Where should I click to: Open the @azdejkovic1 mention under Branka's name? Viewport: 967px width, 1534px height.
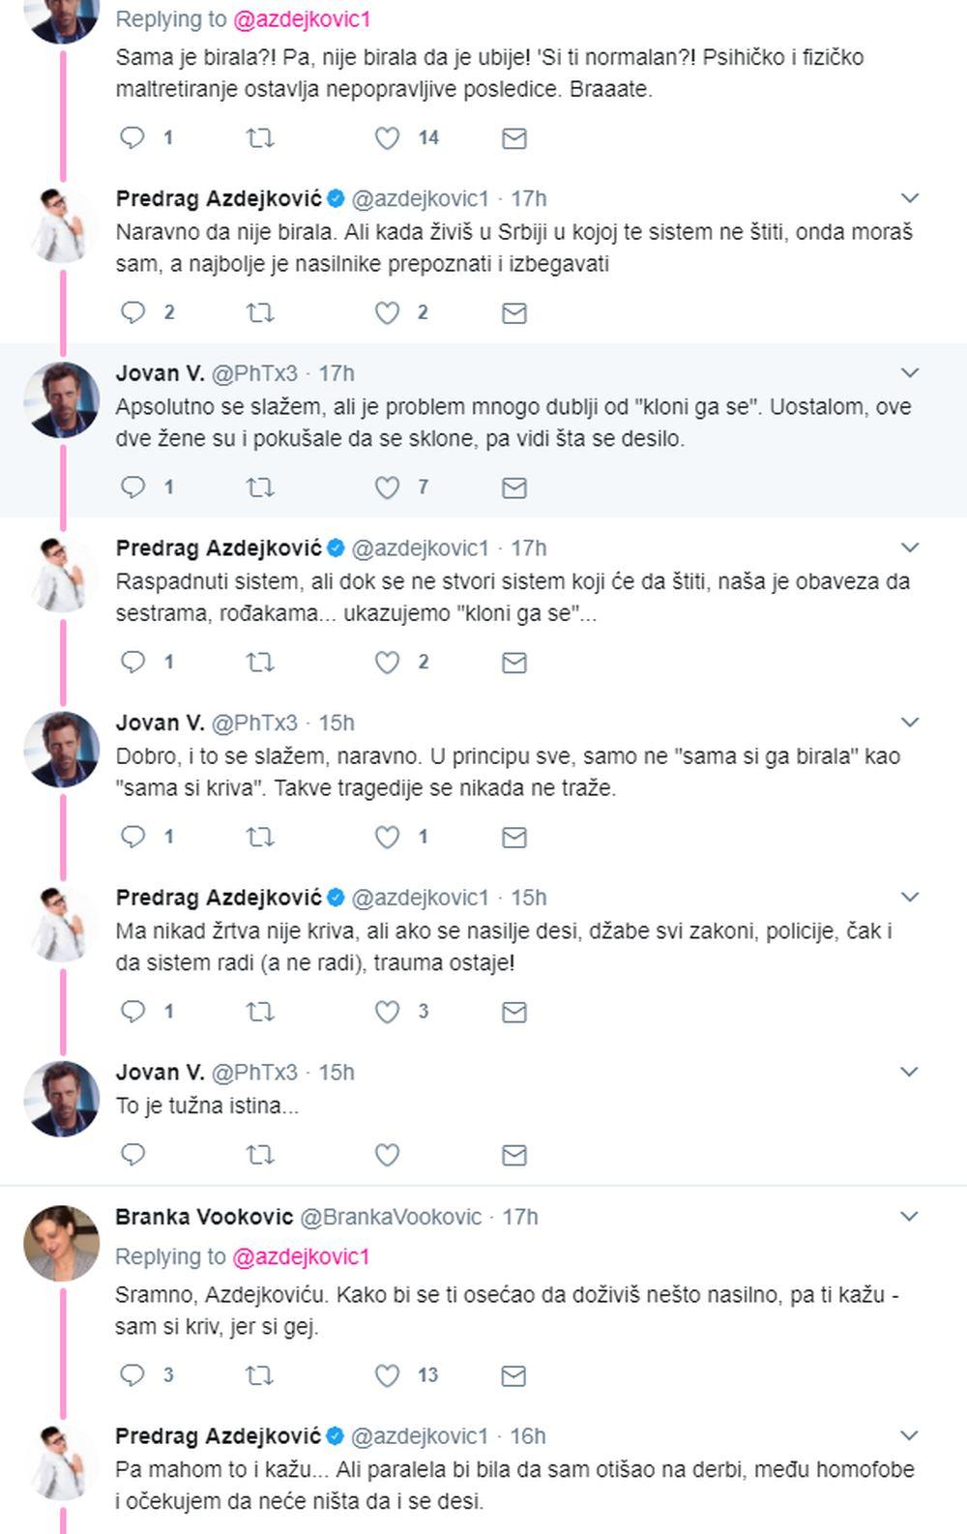coord(301,1256)
